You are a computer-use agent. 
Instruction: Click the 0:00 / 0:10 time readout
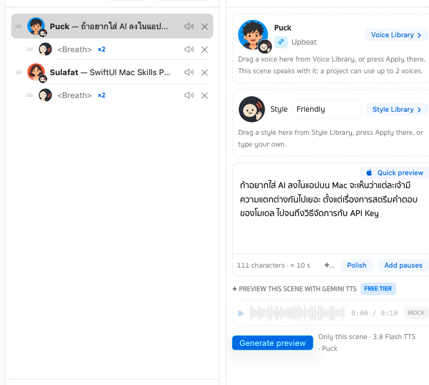[x=374, y=313]
